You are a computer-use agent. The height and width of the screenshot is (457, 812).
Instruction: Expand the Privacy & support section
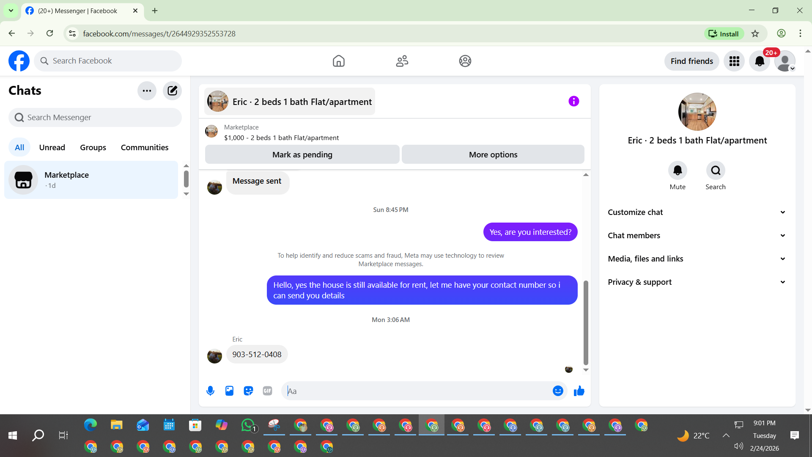point(697,282)
